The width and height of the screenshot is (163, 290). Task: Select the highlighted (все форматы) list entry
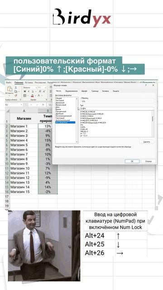[x=65, y=122]
